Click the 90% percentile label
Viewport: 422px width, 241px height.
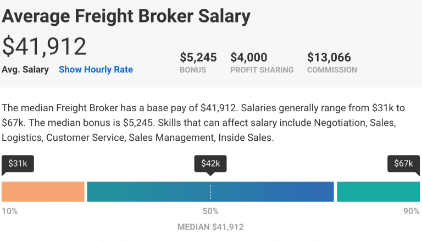coord(411,211)
